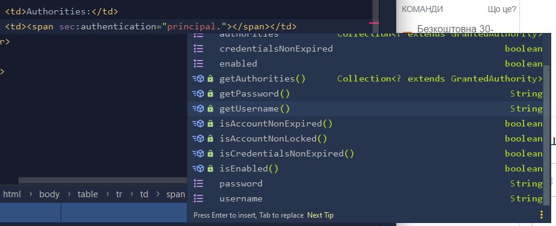Click the Next Tip link
This screenshot has height=226, width=556.
coord(320,215)
